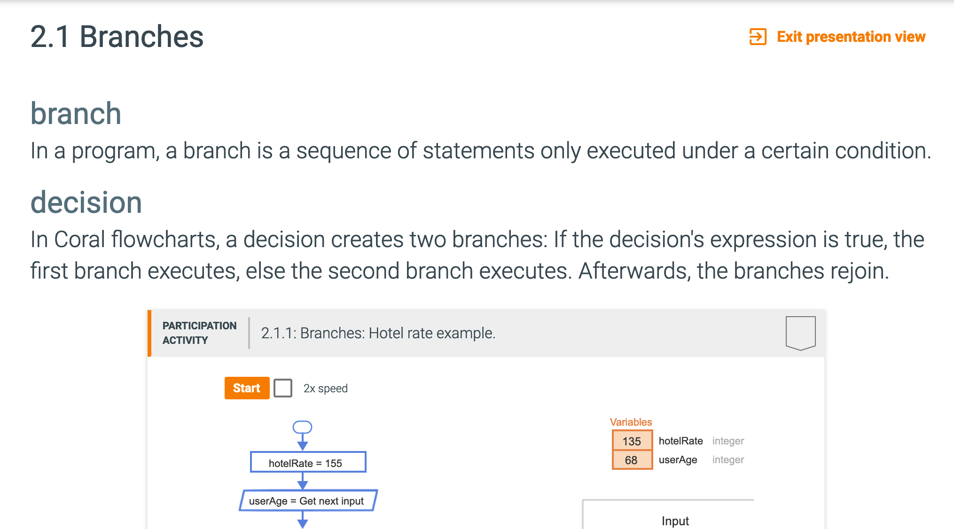Viewport: 954px width, 529px height.
Task: Click the 2.1 Branches page title
Action: (117, 37)
